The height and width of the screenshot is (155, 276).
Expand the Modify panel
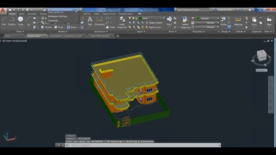63,31
